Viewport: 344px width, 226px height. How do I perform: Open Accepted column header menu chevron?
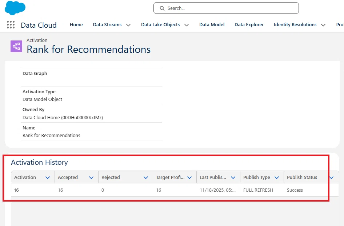(91, 178)
